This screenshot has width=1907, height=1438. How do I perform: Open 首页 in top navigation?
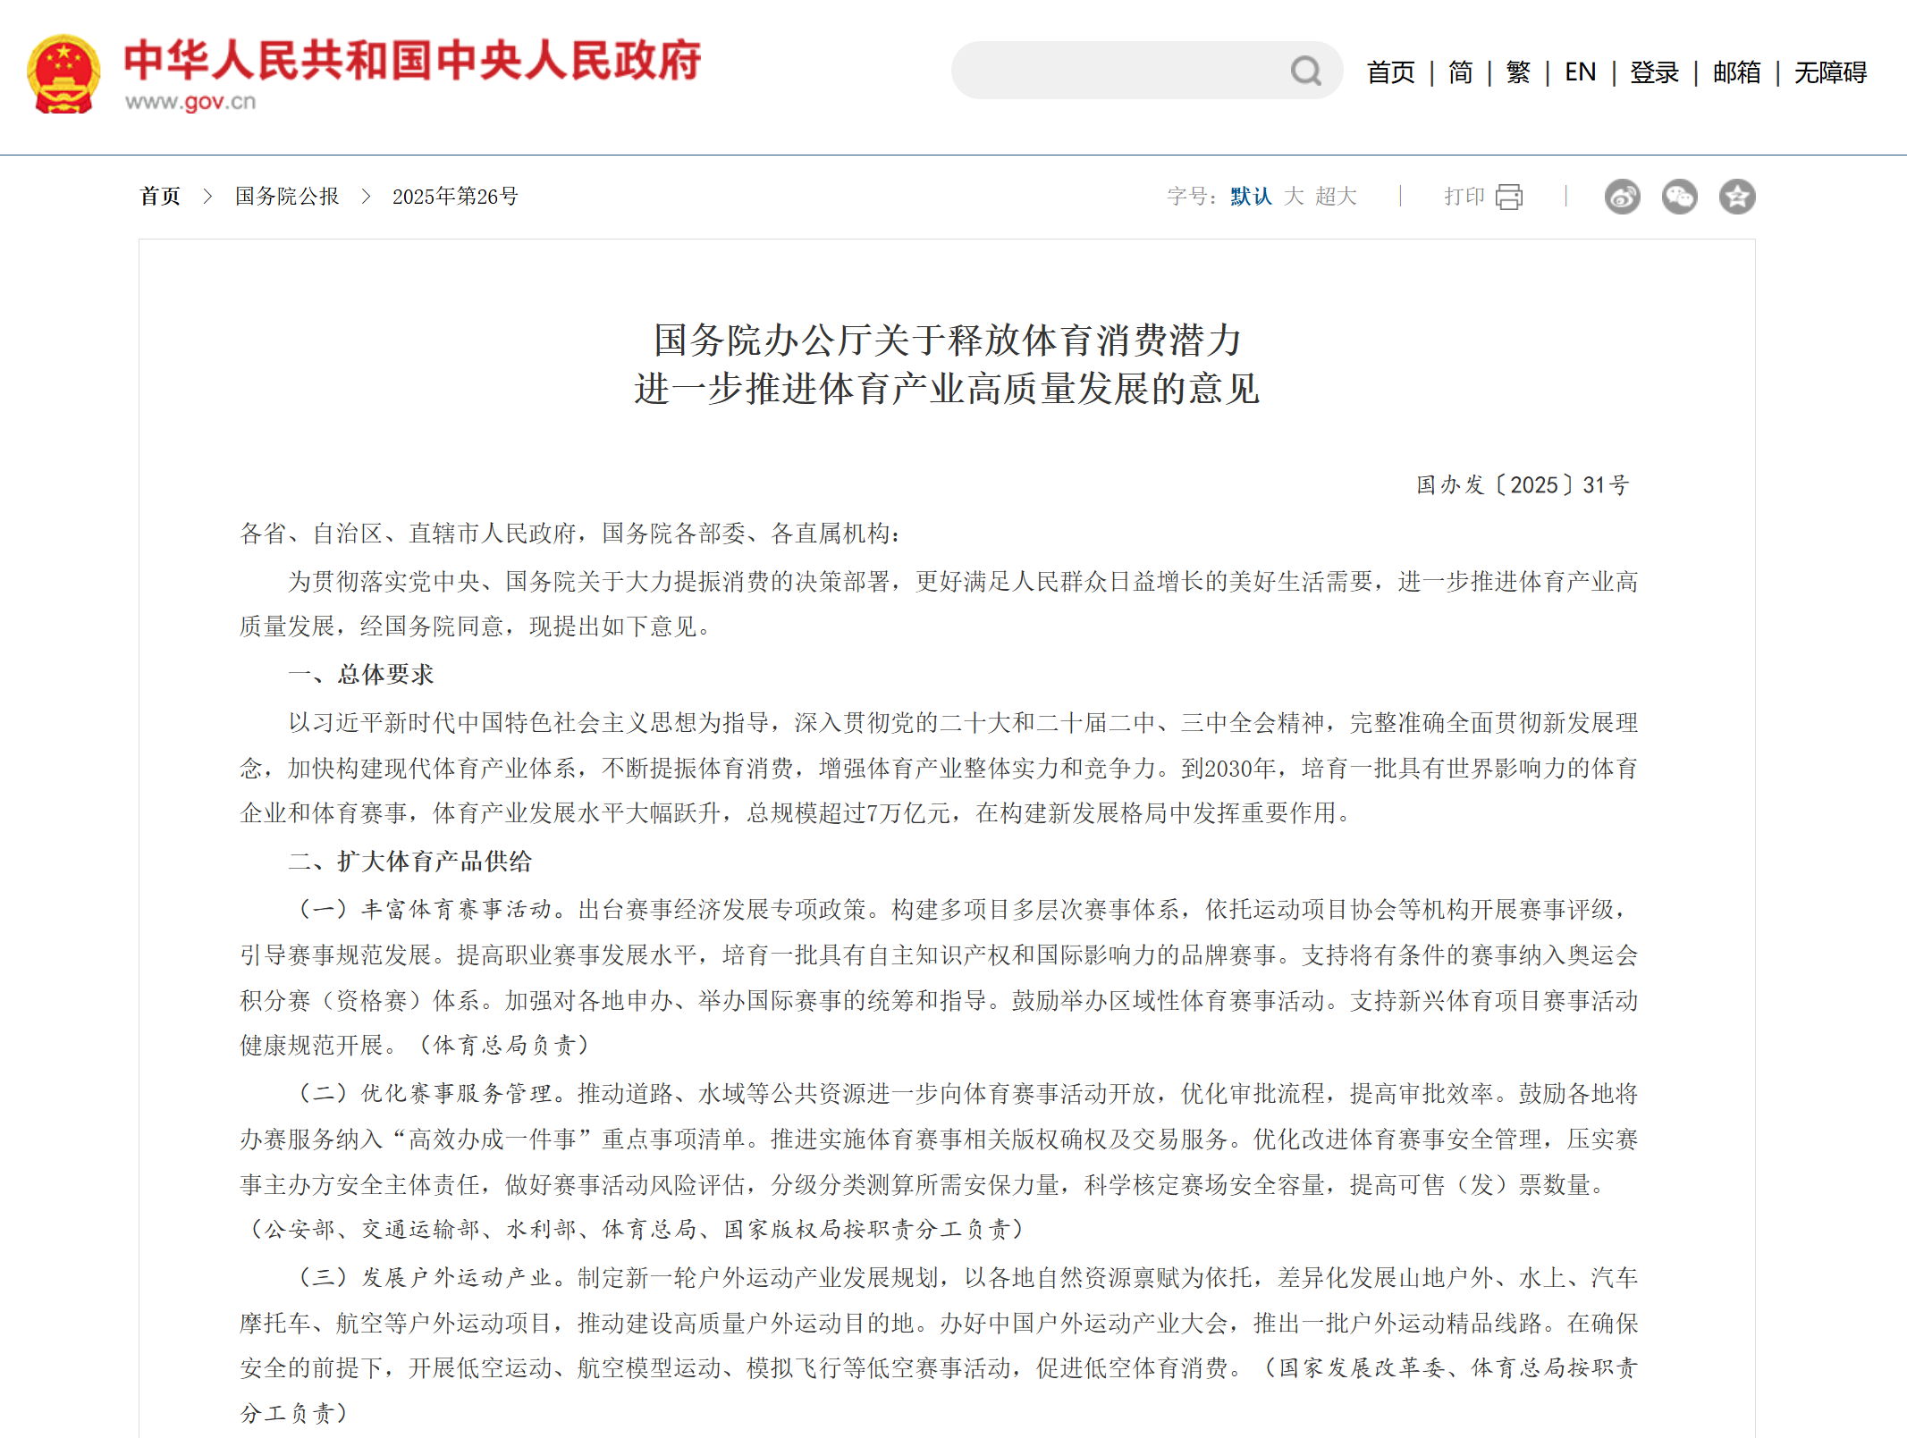point(1390,72)
